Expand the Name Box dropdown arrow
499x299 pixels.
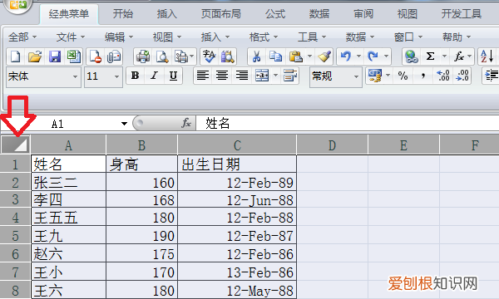[x=124, y=123]
